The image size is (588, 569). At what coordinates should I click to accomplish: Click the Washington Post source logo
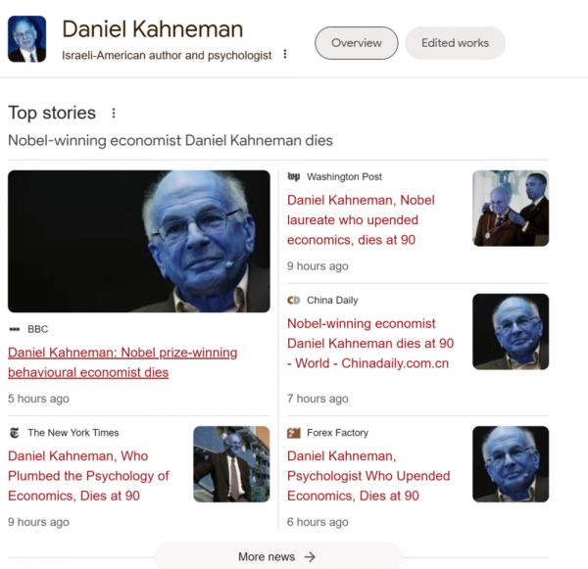[294, 176]
